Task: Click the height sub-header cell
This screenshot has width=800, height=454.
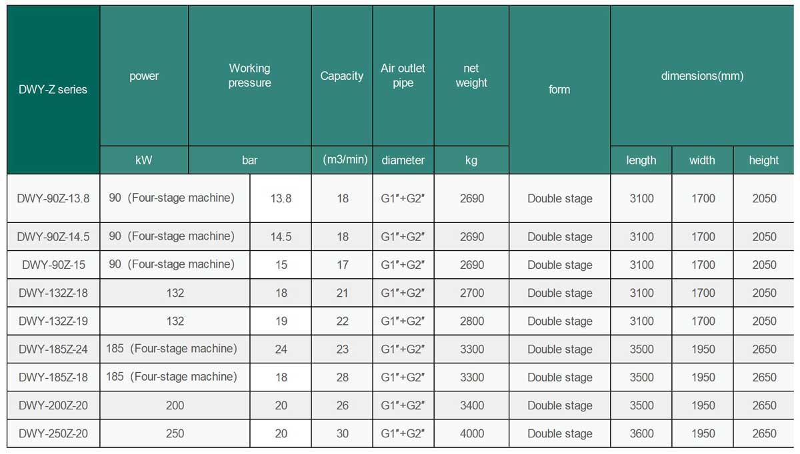Action: (763, 160)
